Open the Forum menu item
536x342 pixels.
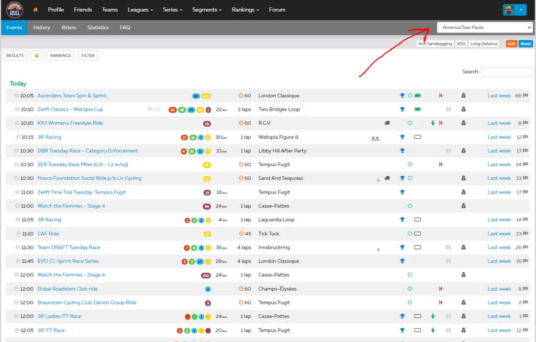tap(277, 9)
